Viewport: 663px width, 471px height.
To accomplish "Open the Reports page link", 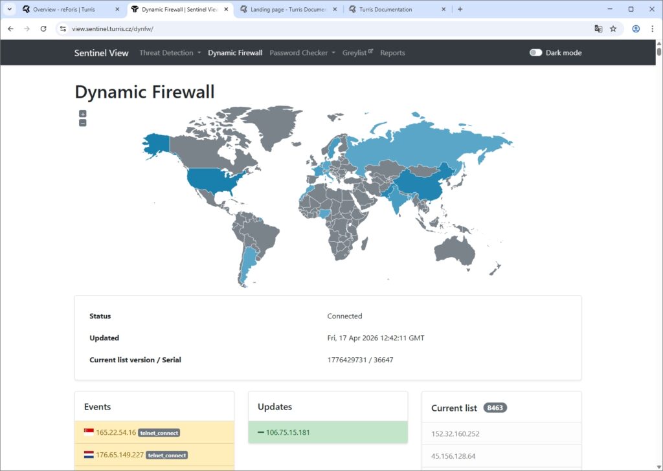I will (x=392, y=53).
